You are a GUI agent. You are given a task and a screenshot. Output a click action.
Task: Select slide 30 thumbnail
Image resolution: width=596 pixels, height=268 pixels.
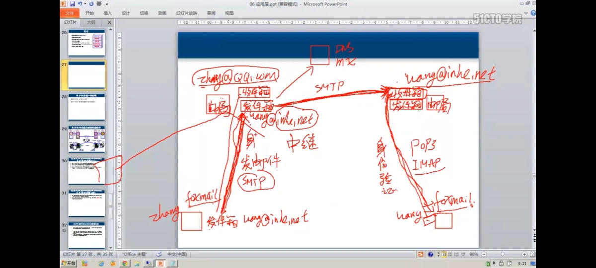[x=87, y=172]
